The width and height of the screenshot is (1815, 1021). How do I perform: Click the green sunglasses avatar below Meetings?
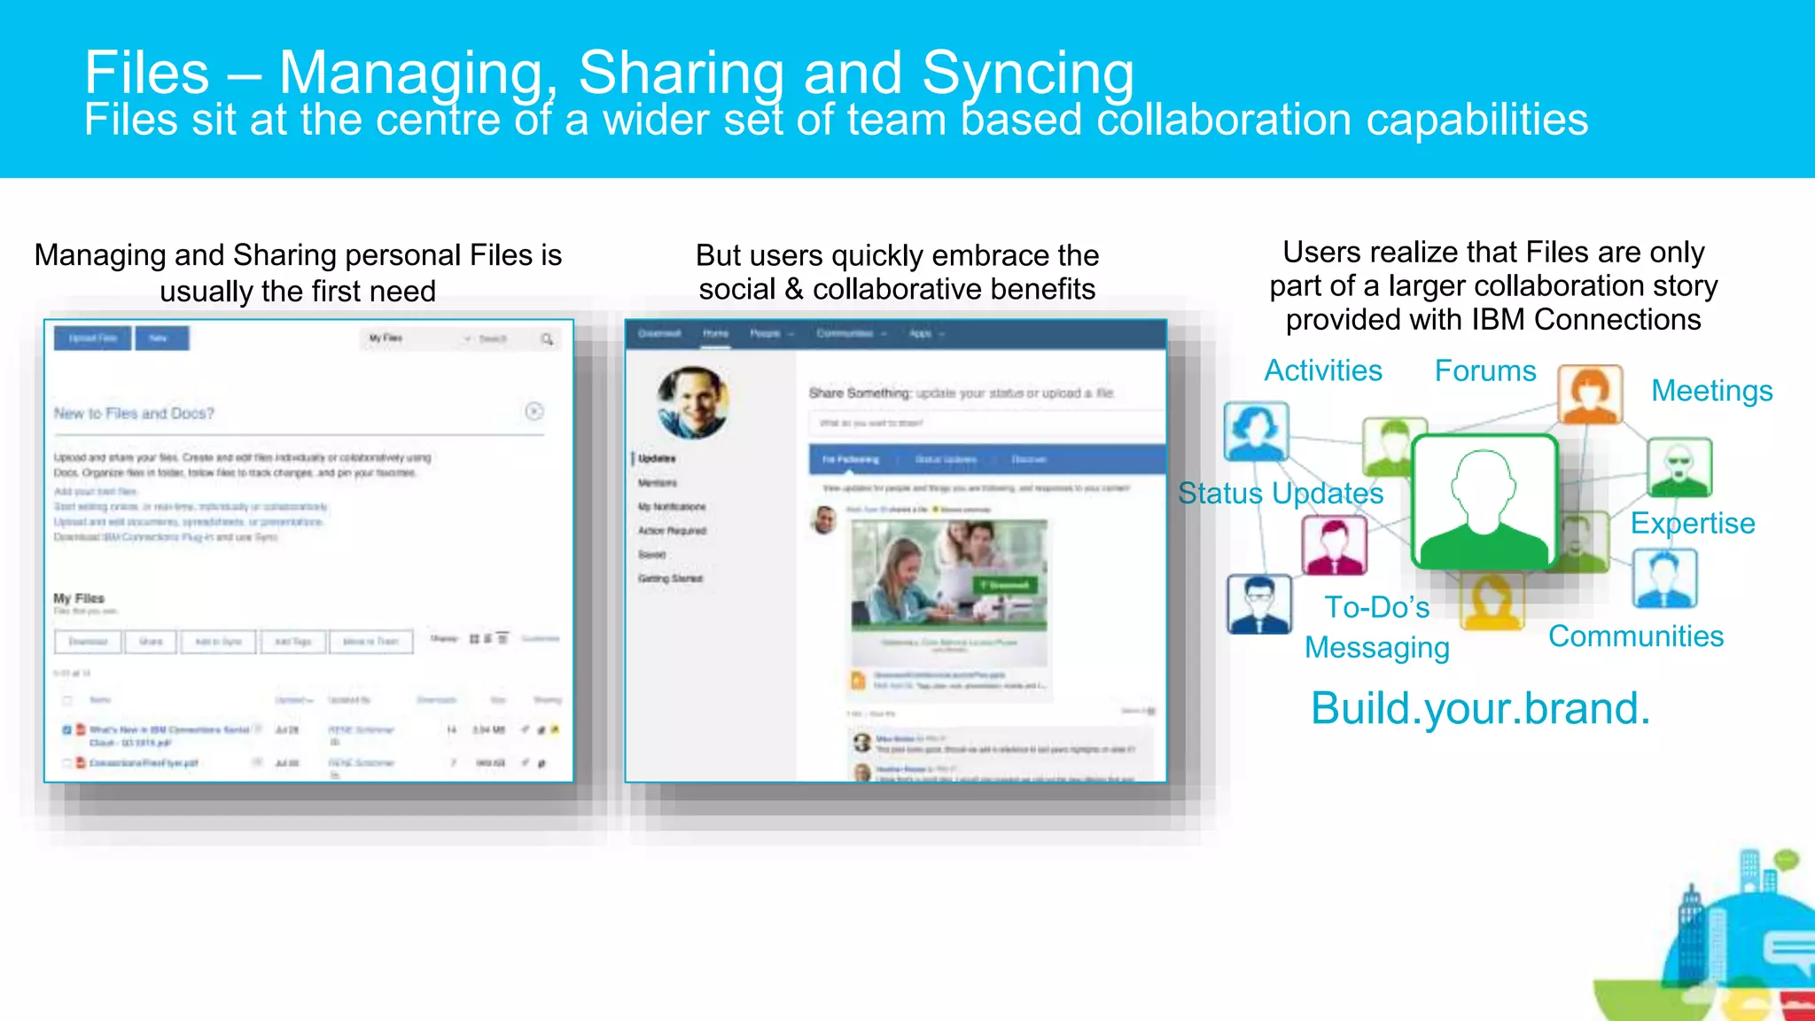pos(1679,467)
